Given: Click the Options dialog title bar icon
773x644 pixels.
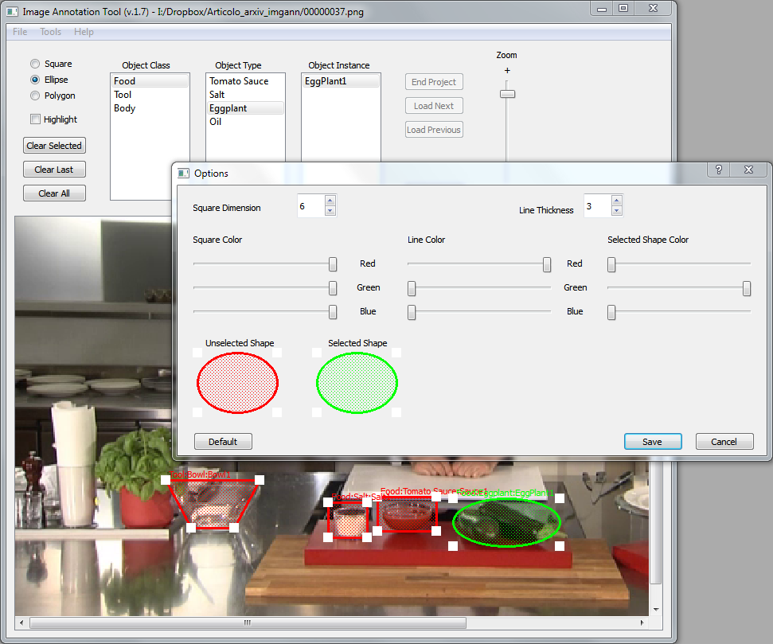Looking at the screenshot, I should [183, 173].
